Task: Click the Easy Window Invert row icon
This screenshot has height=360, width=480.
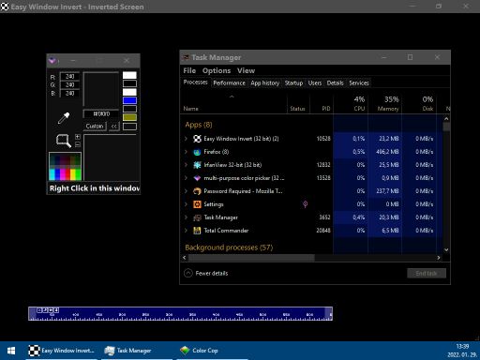Action: click(x=197, y=139)
